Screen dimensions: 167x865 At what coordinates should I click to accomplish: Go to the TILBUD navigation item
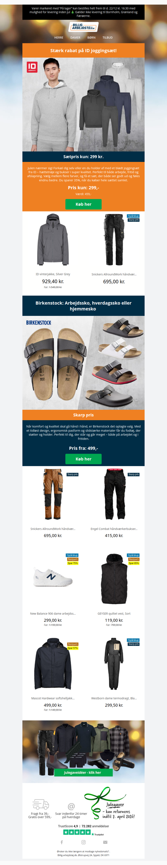coord(108,38)
